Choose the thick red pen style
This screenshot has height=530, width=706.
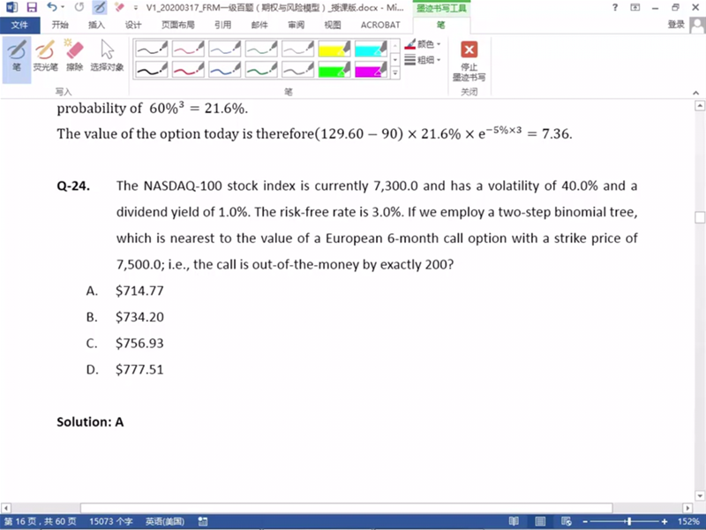[188, 70]
